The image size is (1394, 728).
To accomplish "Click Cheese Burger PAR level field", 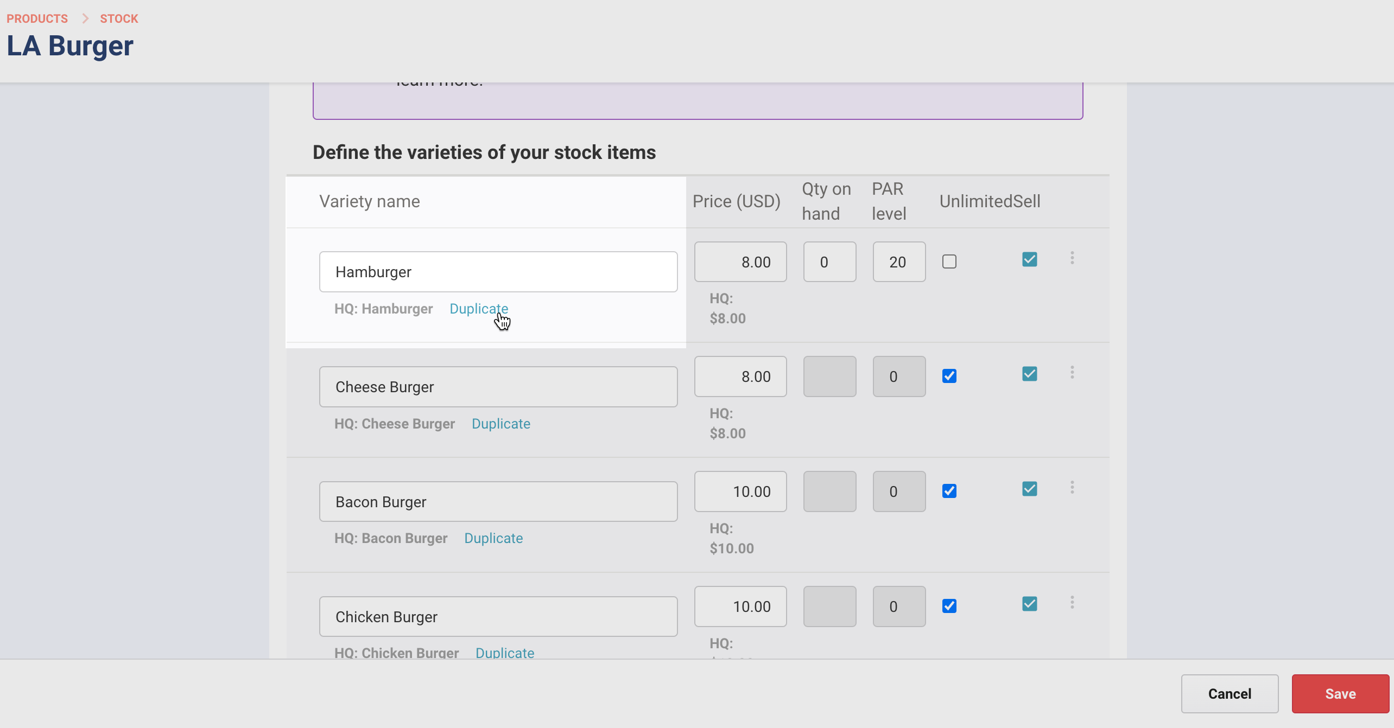I will pyautogui.click(x=899, y=376).
